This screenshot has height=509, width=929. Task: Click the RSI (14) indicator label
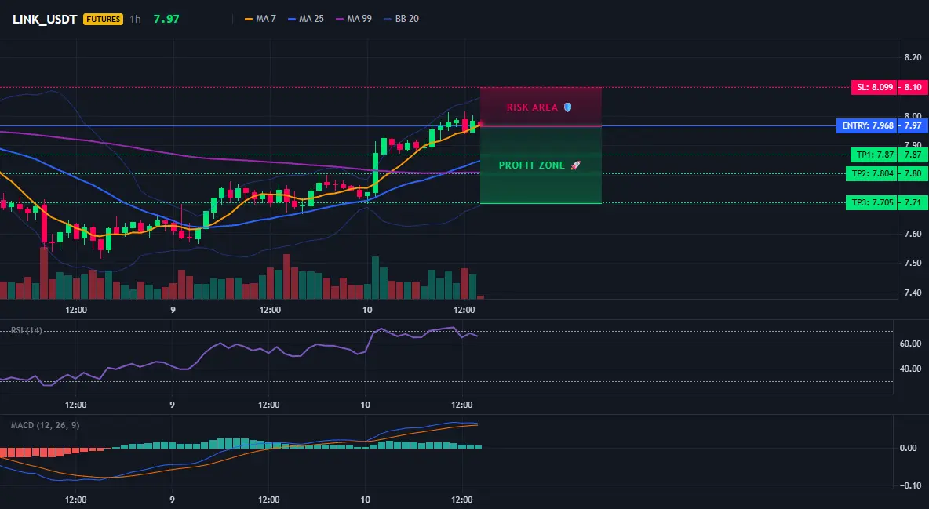click(27, 330)
